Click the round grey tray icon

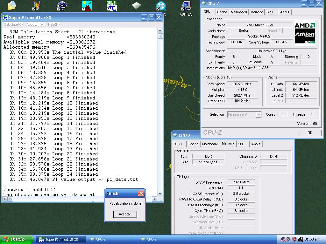coord(288,239)
